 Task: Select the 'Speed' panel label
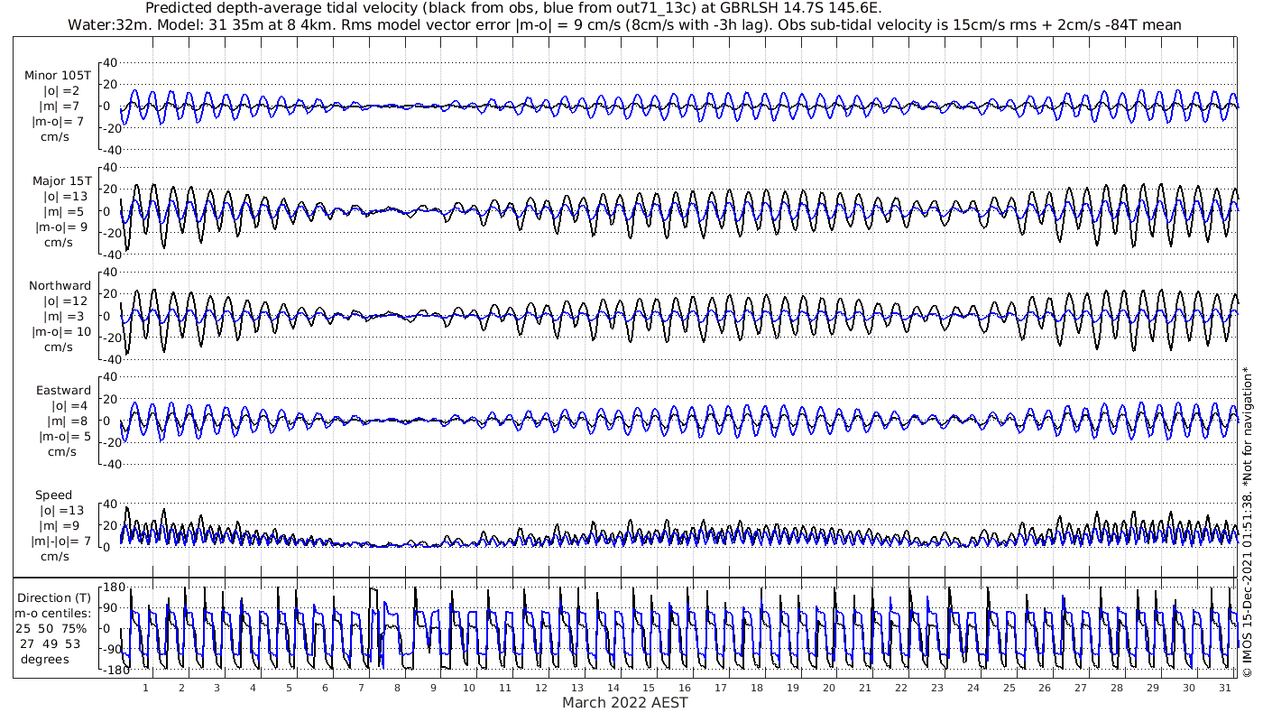[54, 495]
